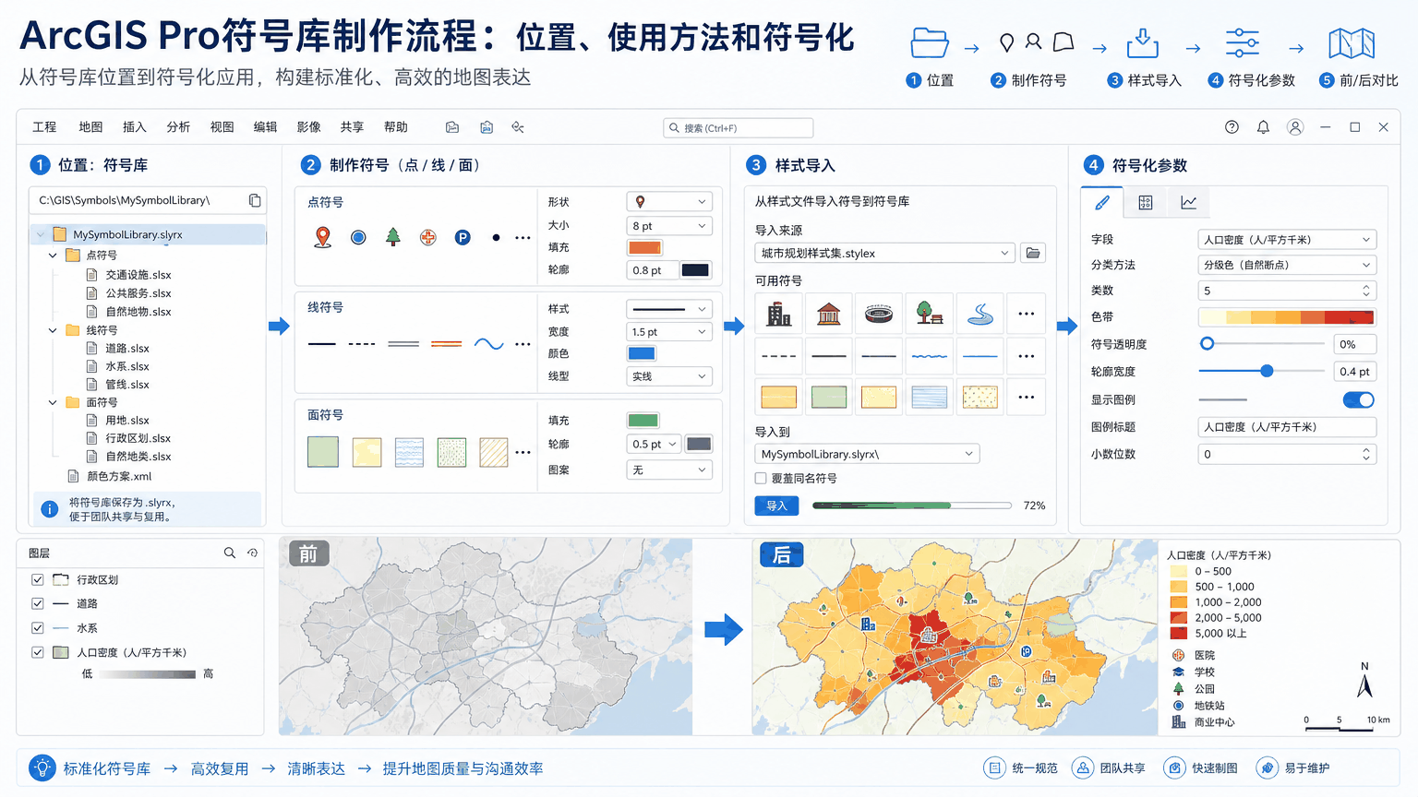This screenshot has width=1418, height=797.
Task: Copy the symbol library path
Action: [x=255, y=200]
